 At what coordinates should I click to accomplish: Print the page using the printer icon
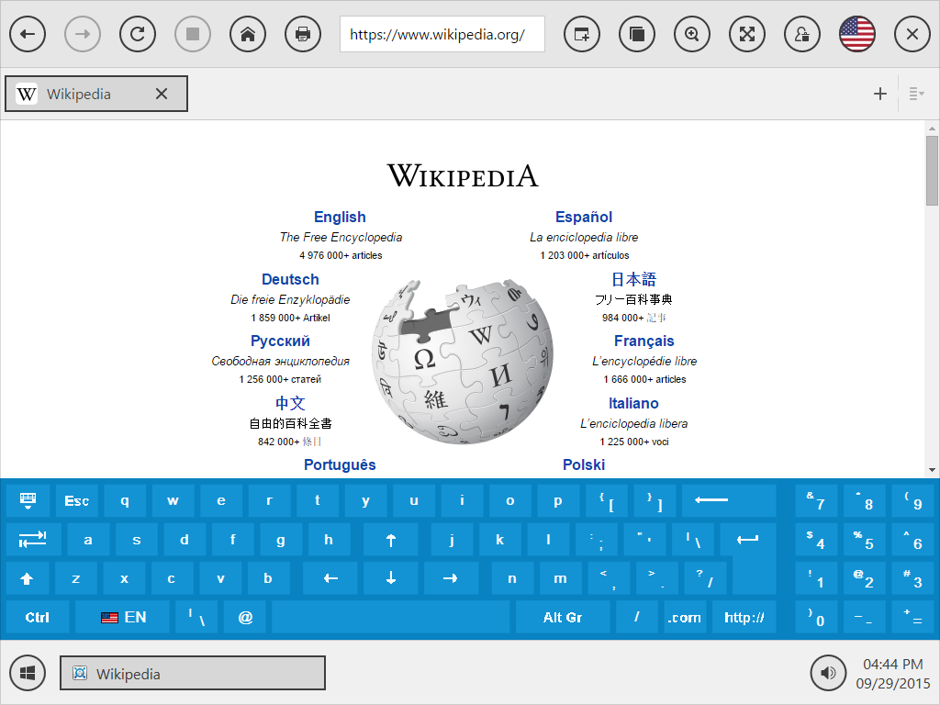[x=303, y=34]
